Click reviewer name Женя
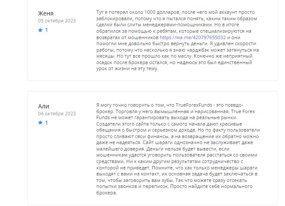This screenshot has width=285, height=206. pyautogui.click(x=46, y=13)
